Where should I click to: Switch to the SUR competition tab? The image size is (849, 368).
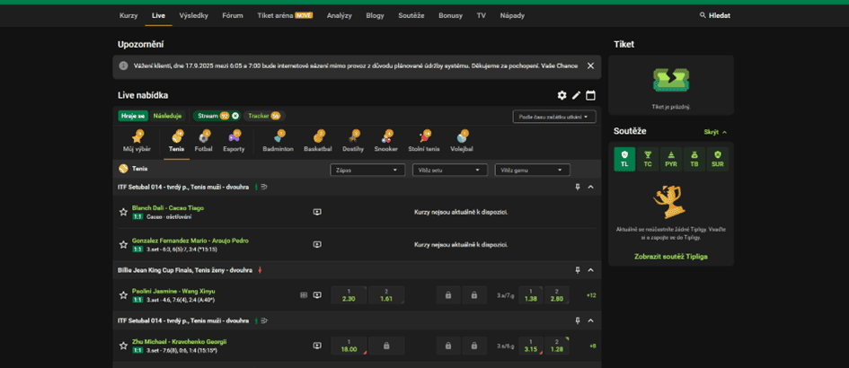pyautogui.click(x=718, y=159)
